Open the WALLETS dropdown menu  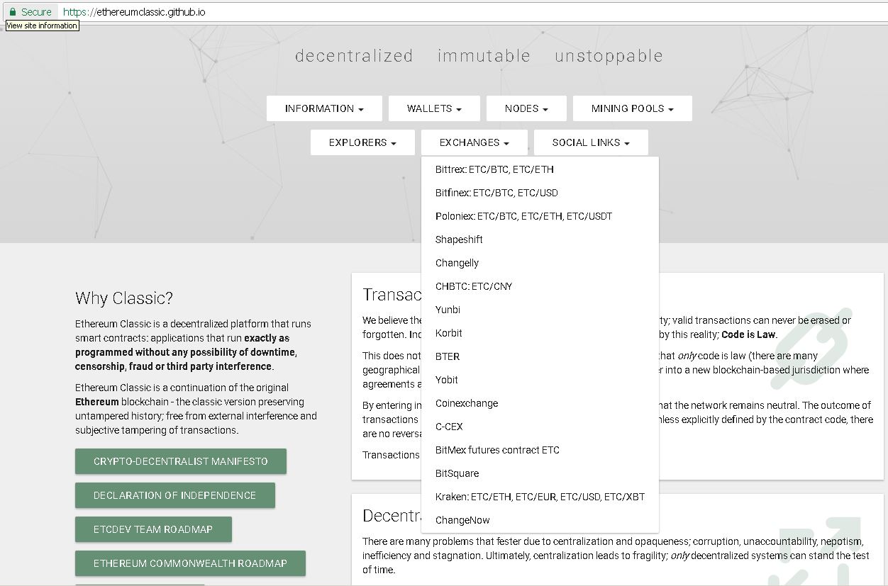pyautogui.click(x=434, y=108)
